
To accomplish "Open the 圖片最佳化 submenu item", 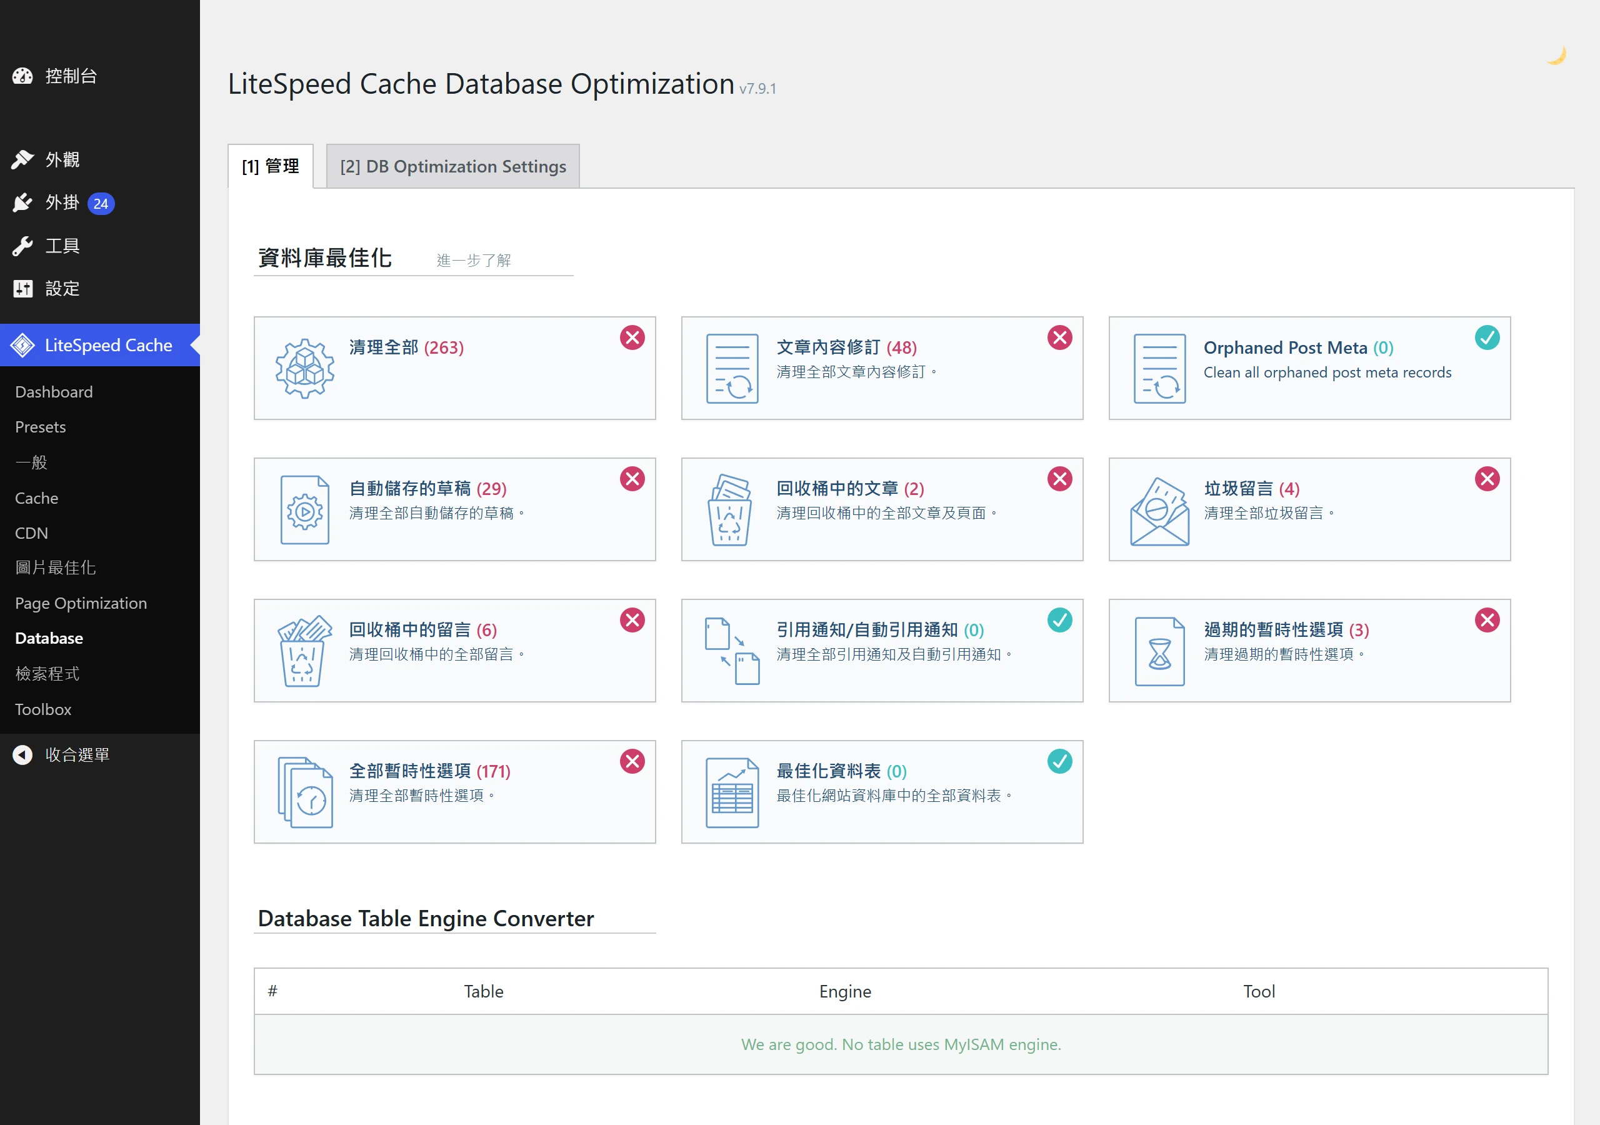I will (x=55, y=568).
